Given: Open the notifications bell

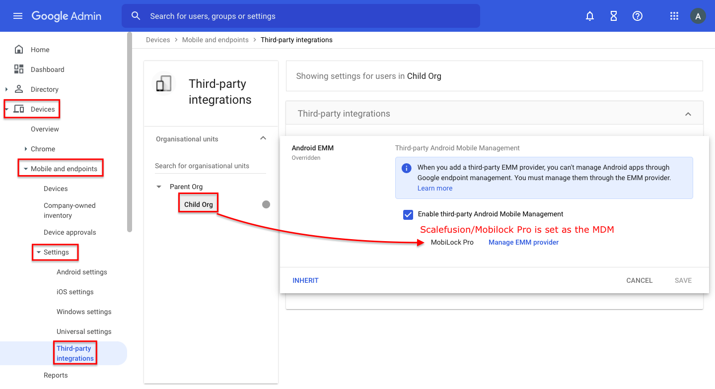Looking at the screenshot, I should pos(590,16).
